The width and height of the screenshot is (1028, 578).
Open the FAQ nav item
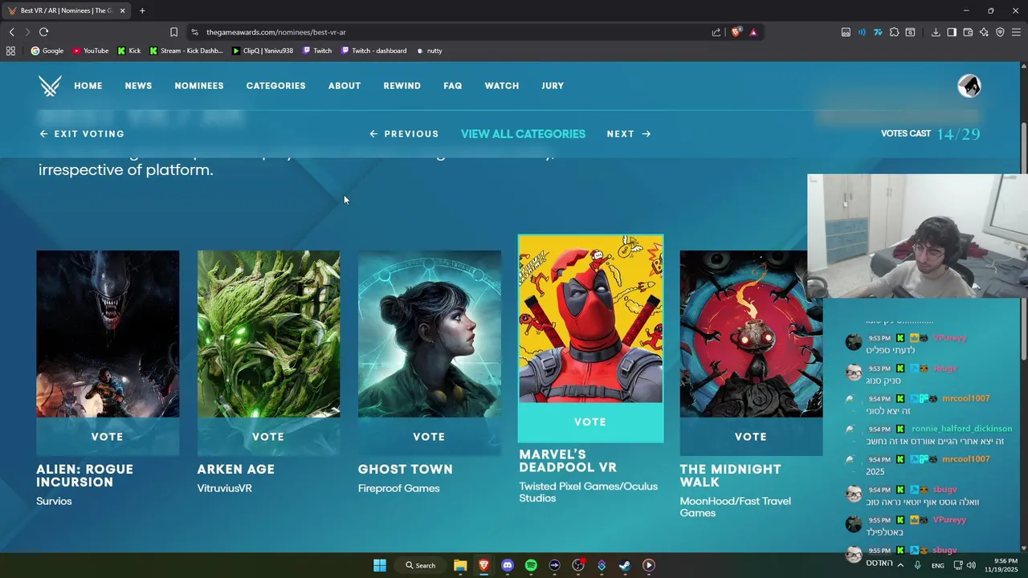click(453, 86)
